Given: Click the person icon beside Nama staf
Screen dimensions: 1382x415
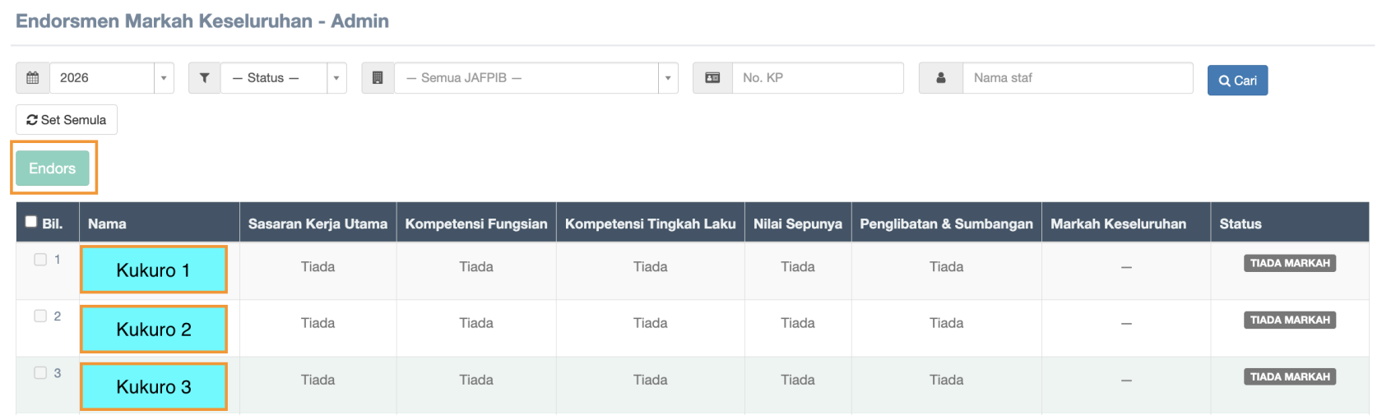Looking at the screenshot, I should tap(940, 78).
